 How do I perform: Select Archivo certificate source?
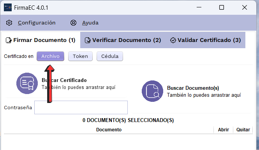click(50, 56)
